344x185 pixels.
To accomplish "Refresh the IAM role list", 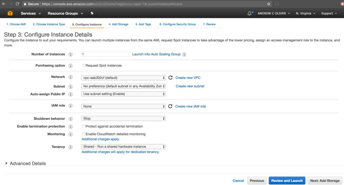I will pos(170,106).
